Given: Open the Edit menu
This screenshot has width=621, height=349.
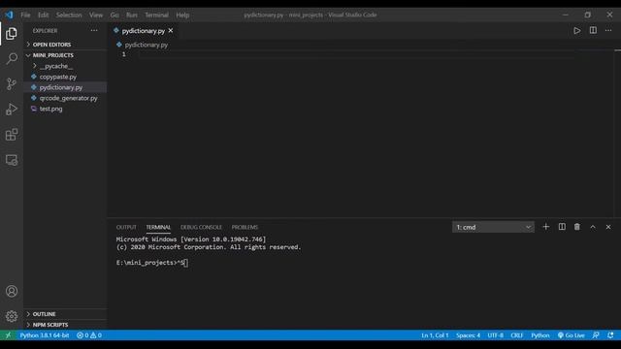Looking at the screenshot, I should [x=43, y=16].
